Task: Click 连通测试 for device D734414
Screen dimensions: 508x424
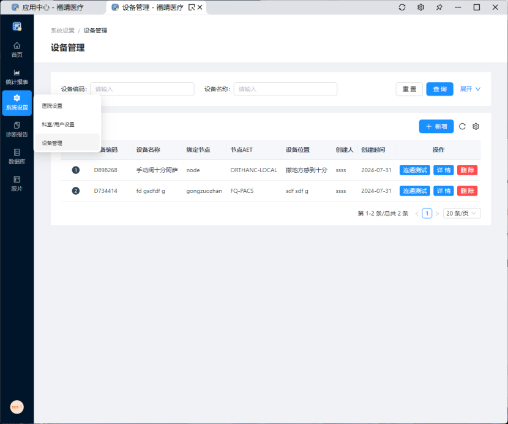Action: (x=414, y=191)
